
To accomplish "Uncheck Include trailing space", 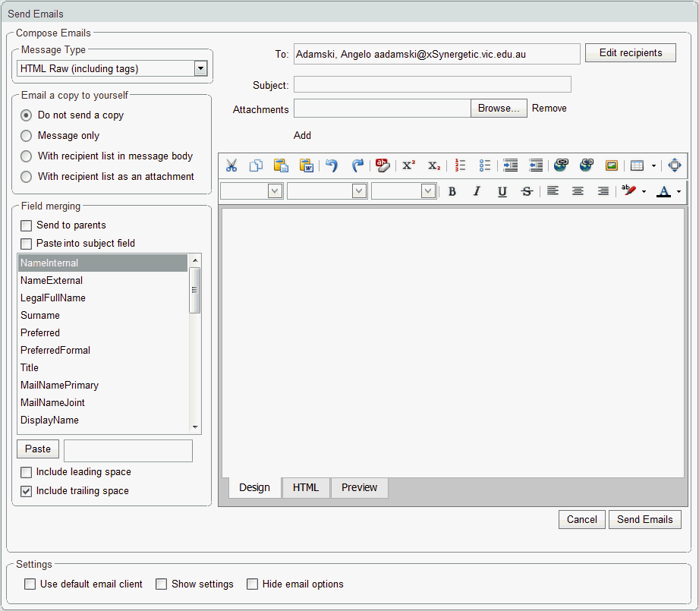I will (27, 491).
